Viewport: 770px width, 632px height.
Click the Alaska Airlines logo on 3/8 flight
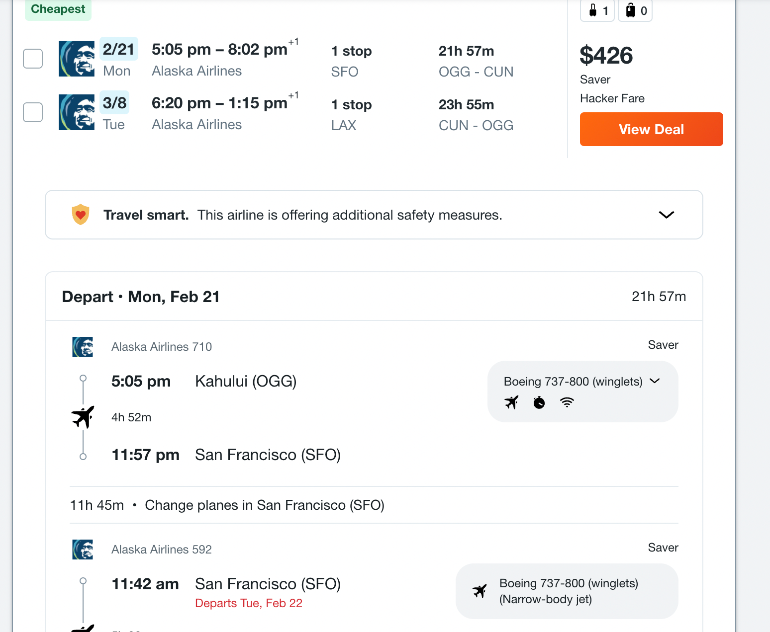[x=77, y=112]
